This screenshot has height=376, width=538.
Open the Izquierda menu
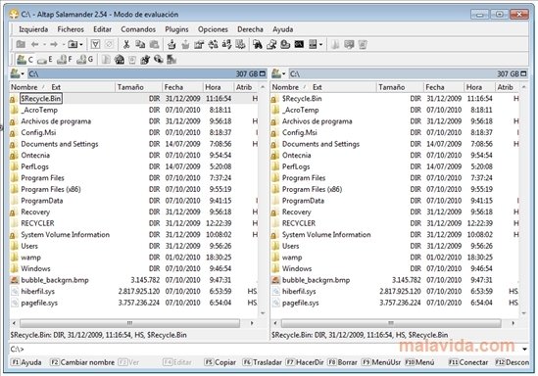[x=33, y=29]
